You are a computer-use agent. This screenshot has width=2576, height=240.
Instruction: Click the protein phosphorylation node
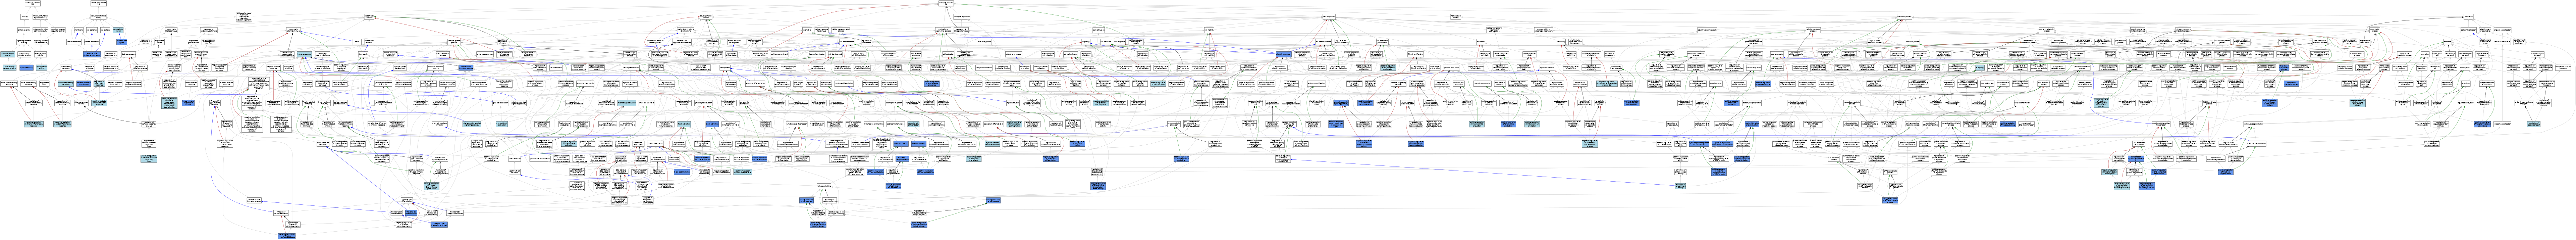(1752, 103)
